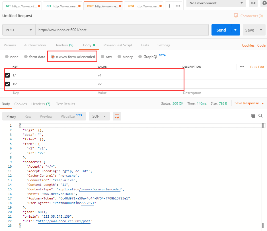This screenshot has height=231, width=267.
Task: Click the Bulk Edit link
Action: (x=257, y=67)
